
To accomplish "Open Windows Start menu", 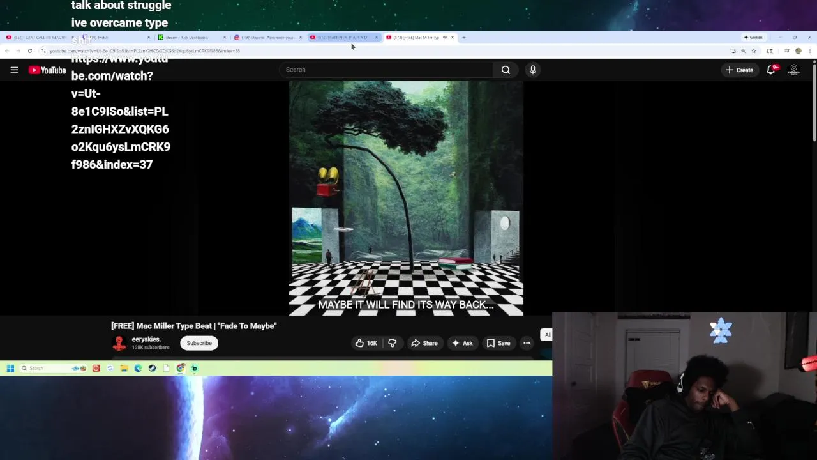I will 10,368.
